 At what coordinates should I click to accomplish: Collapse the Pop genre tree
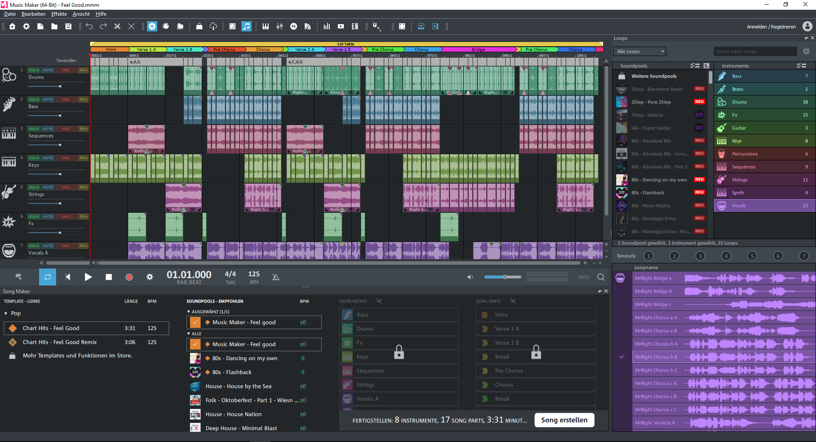pos(6,313)
